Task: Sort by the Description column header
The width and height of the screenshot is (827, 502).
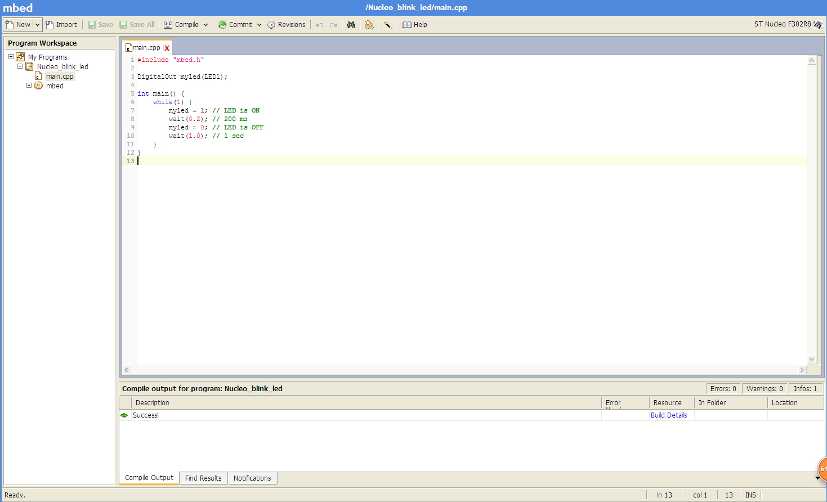Action: click(366, 403)
